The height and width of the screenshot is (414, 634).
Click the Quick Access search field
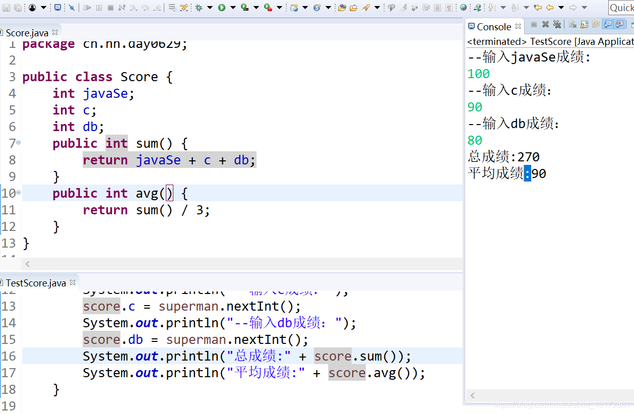point(621,8)
